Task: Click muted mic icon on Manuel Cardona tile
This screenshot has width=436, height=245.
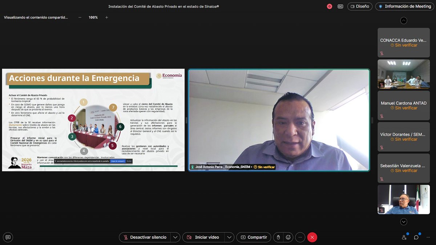Action: 382,116
